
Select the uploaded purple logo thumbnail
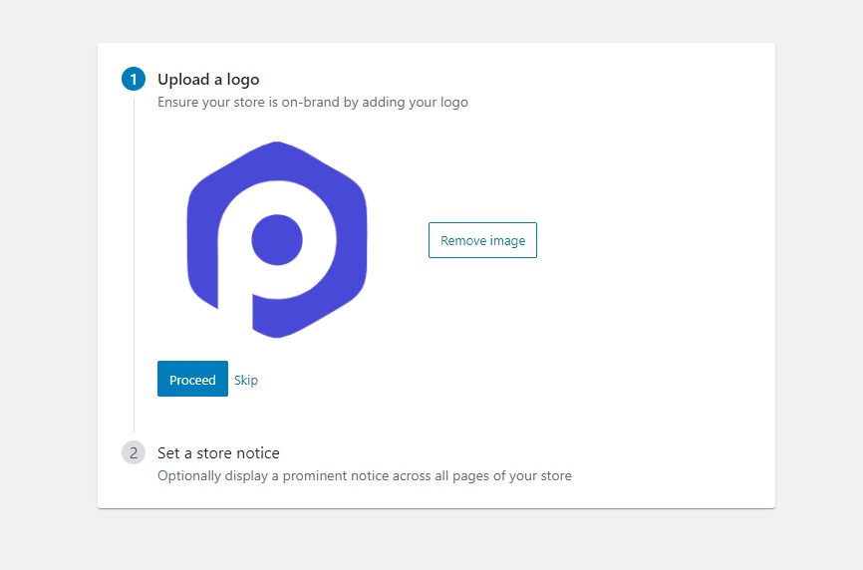coord(277,239)
